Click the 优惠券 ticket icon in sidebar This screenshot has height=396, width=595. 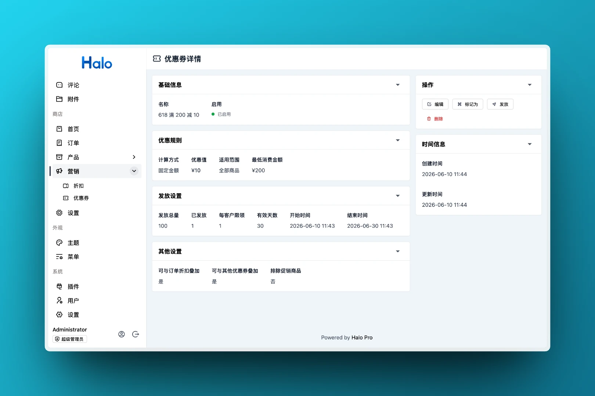coord(66,198)
